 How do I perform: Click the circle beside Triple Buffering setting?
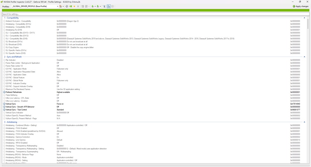tap(4, 95)
